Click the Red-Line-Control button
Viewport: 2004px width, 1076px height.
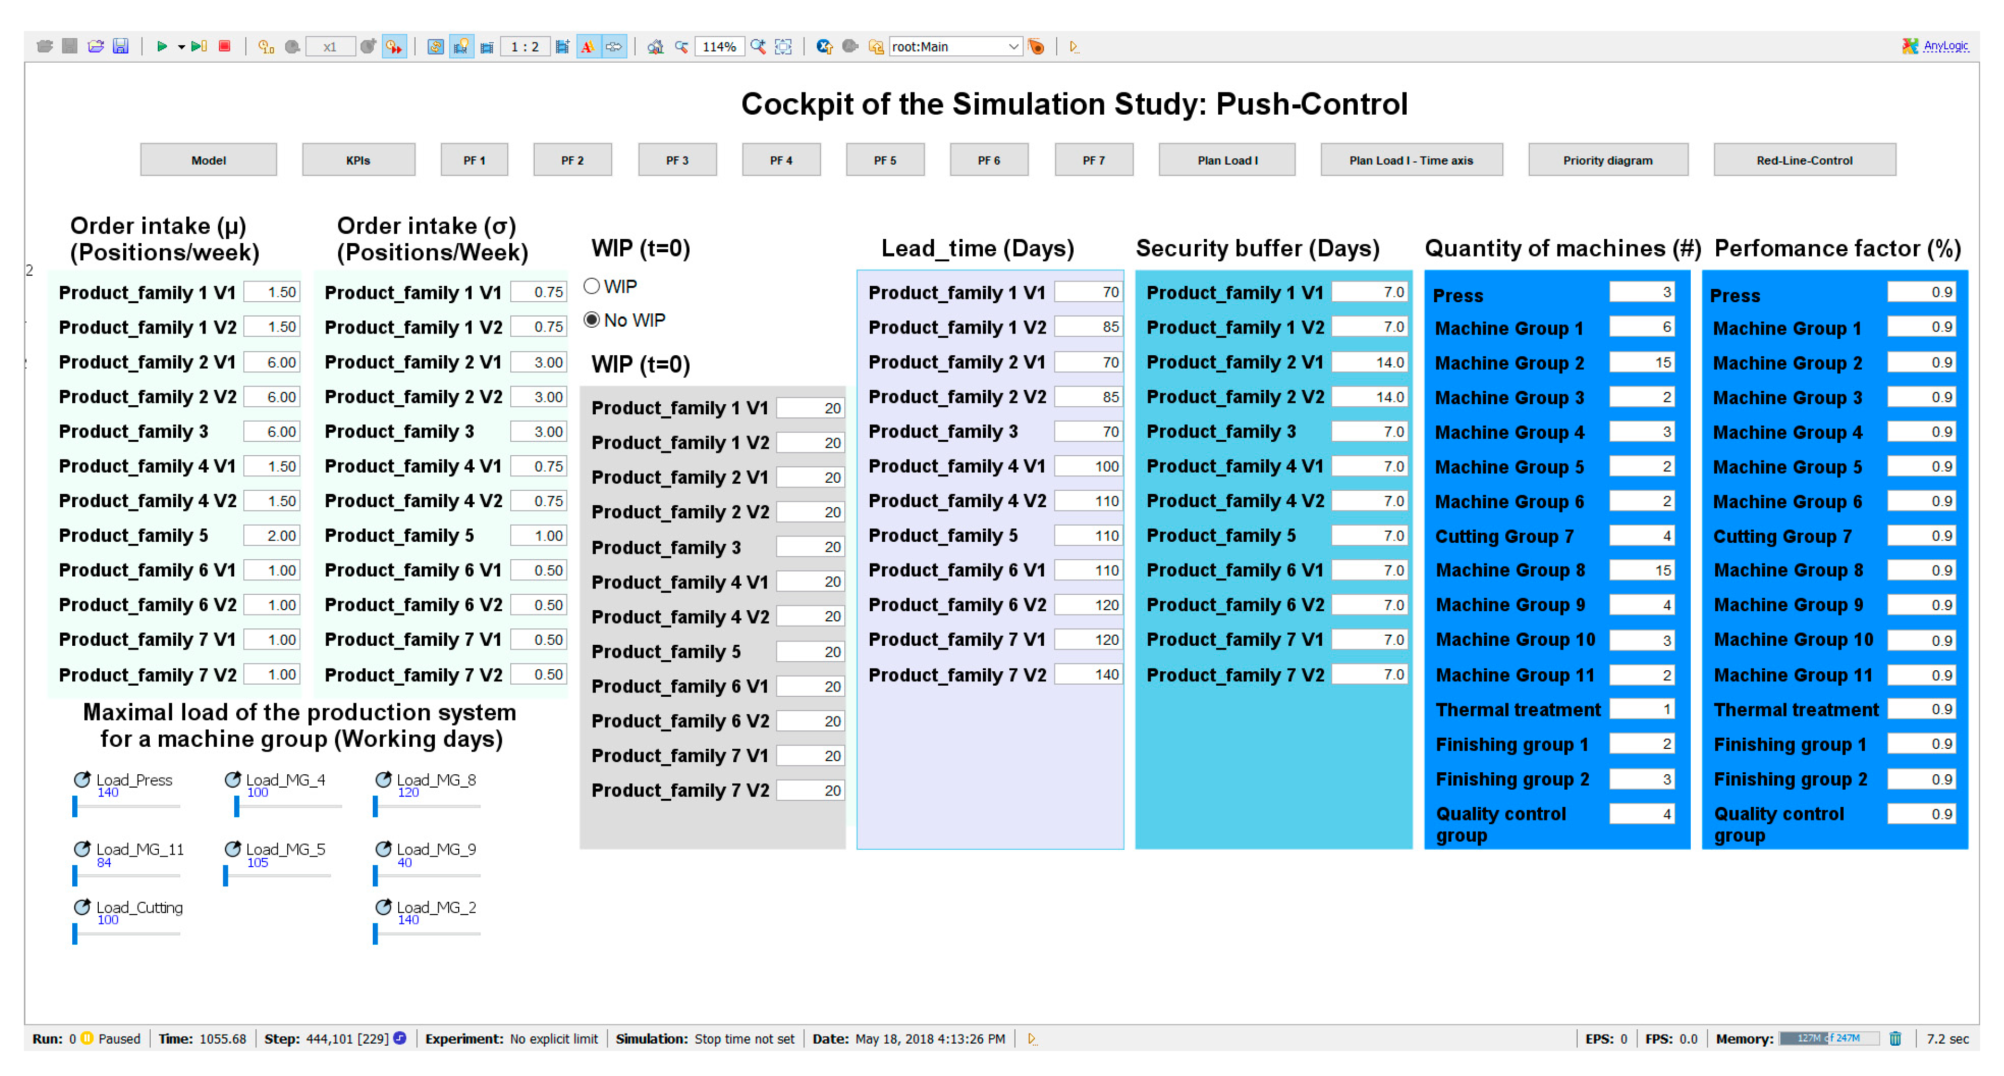coord(1804,159)
